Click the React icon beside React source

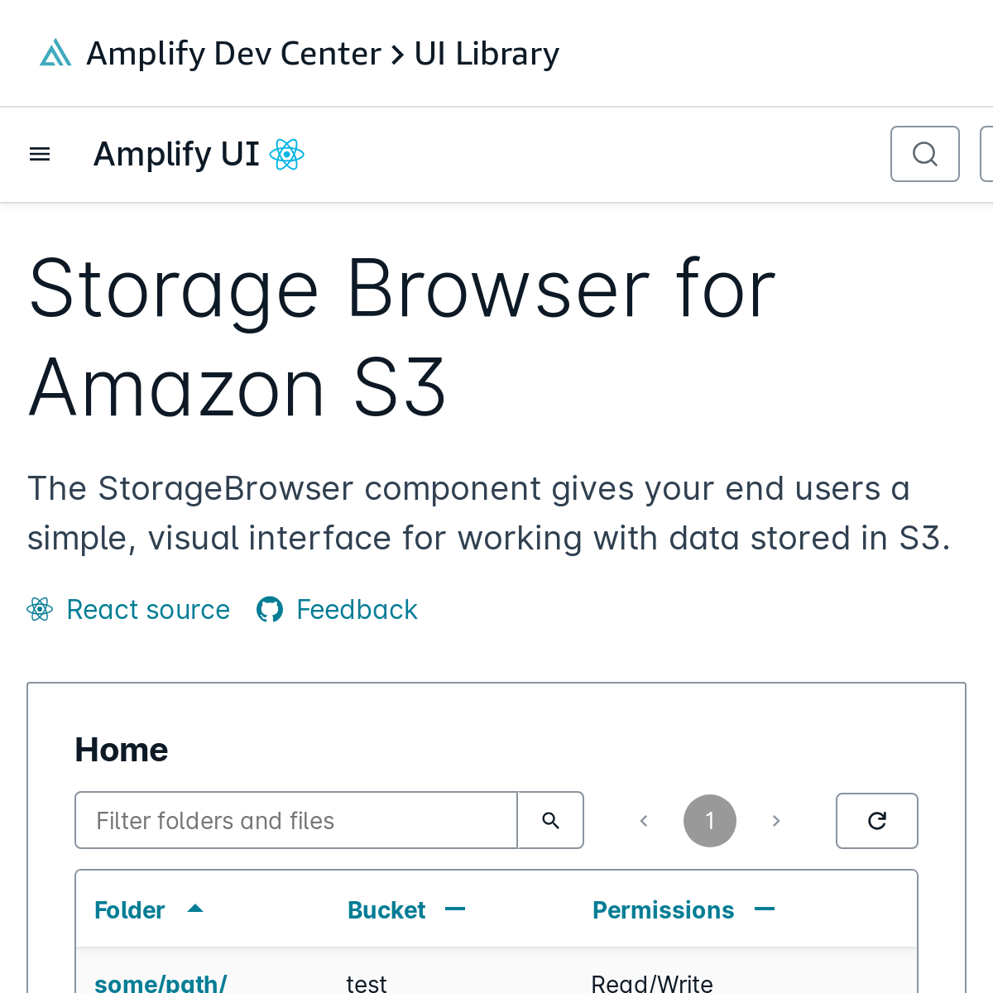coord(38,610)
